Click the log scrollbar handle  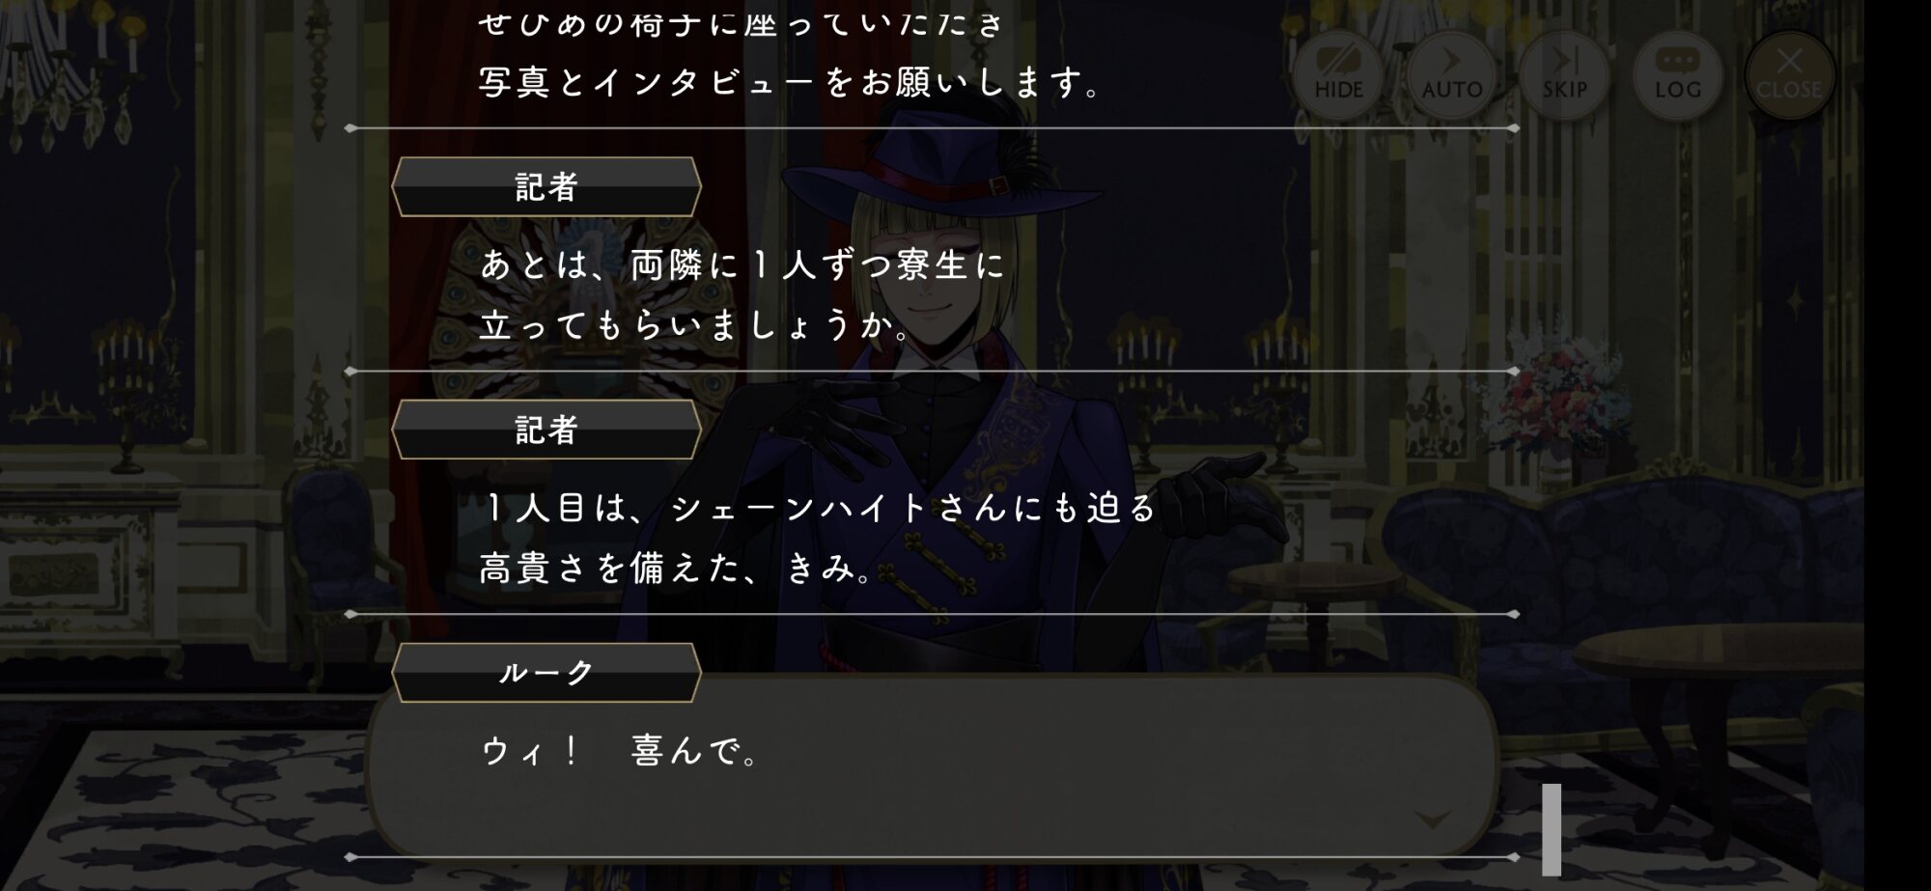pos(1552,829)
